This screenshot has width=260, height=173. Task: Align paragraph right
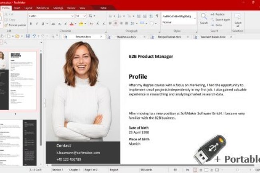pyautogui.click(x=121, y=23)
